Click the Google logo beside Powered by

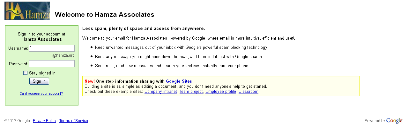[394, 121]
